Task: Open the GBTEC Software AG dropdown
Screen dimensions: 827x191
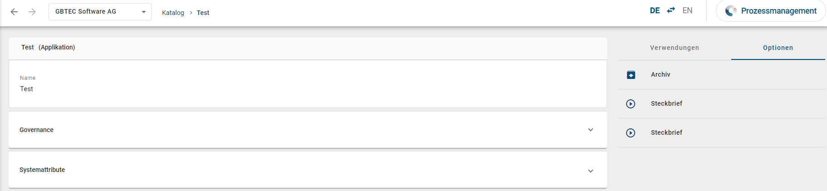Action: [x=100, y=12]
